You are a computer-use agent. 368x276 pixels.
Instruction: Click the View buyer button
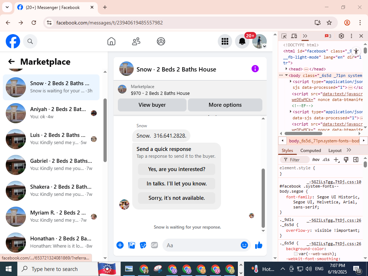[x=152, y=105]
